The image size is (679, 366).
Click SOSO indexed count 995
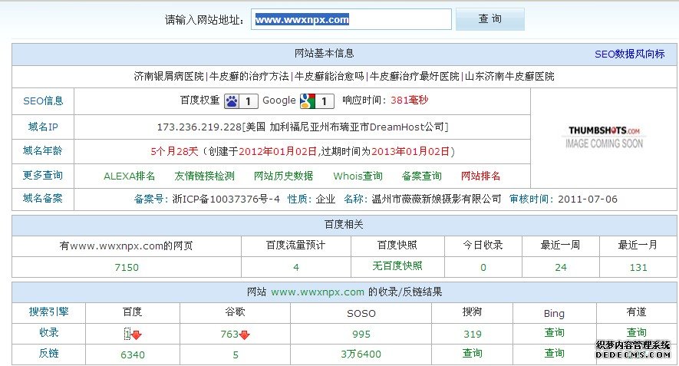(361, 335)
